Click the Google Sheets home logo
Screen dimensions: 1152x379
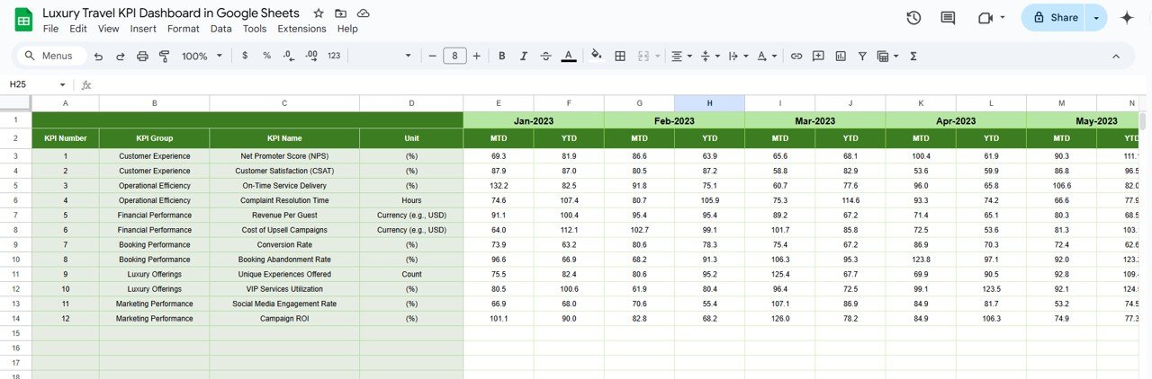24,20
